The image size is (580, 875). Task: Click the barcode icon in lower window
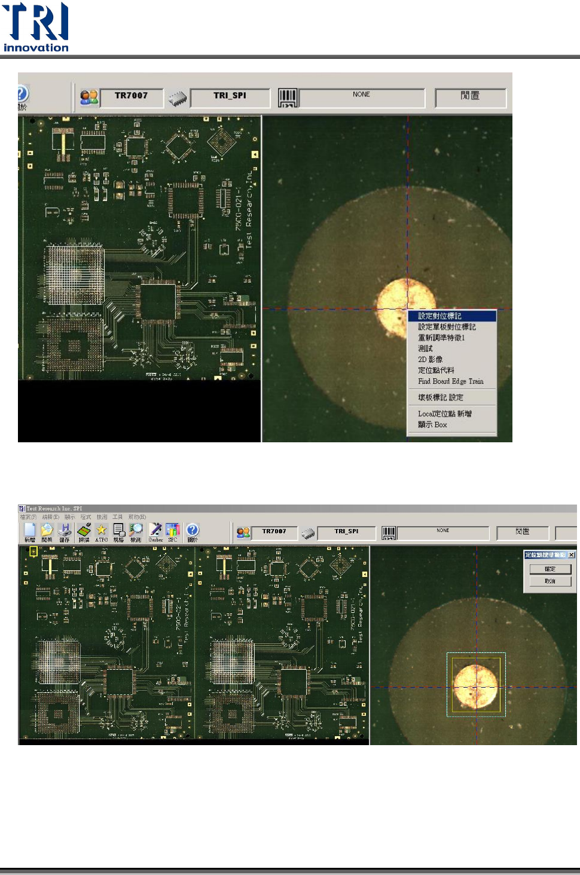tap(389, 533)
